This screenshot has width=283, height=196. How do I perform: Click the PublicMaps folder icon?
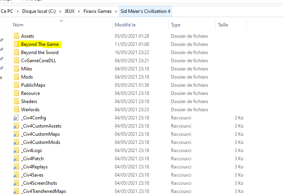[x=16, y=85]
